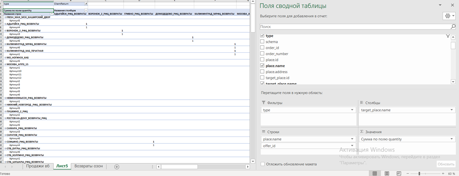
Task: Check the target_place.id field checkbox
Action: pos(262,78)
